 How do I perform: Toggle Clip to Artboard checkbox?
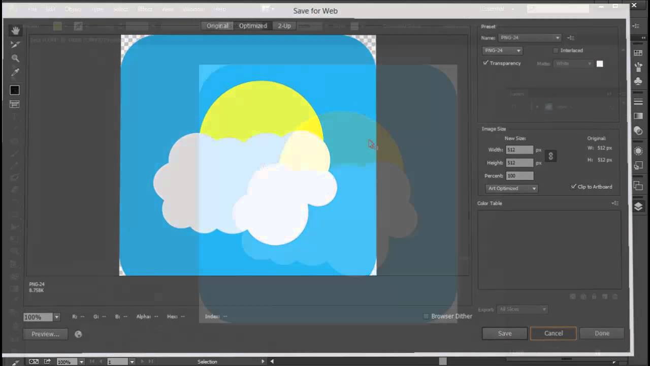574,187
